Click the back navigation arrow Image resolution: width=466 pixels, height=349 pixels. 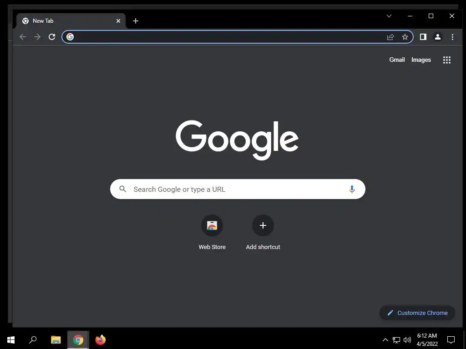[x=23, y=37]
